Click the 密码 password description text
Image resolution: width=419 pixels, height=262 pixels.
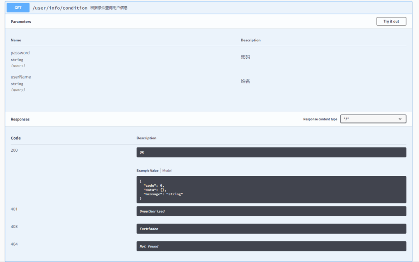(245, 57)
